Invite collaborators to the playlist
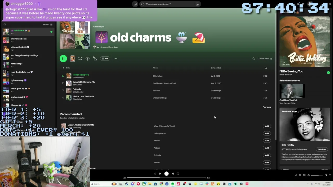Viewport: 333px width, 187px height. click(x=95, y=58)
